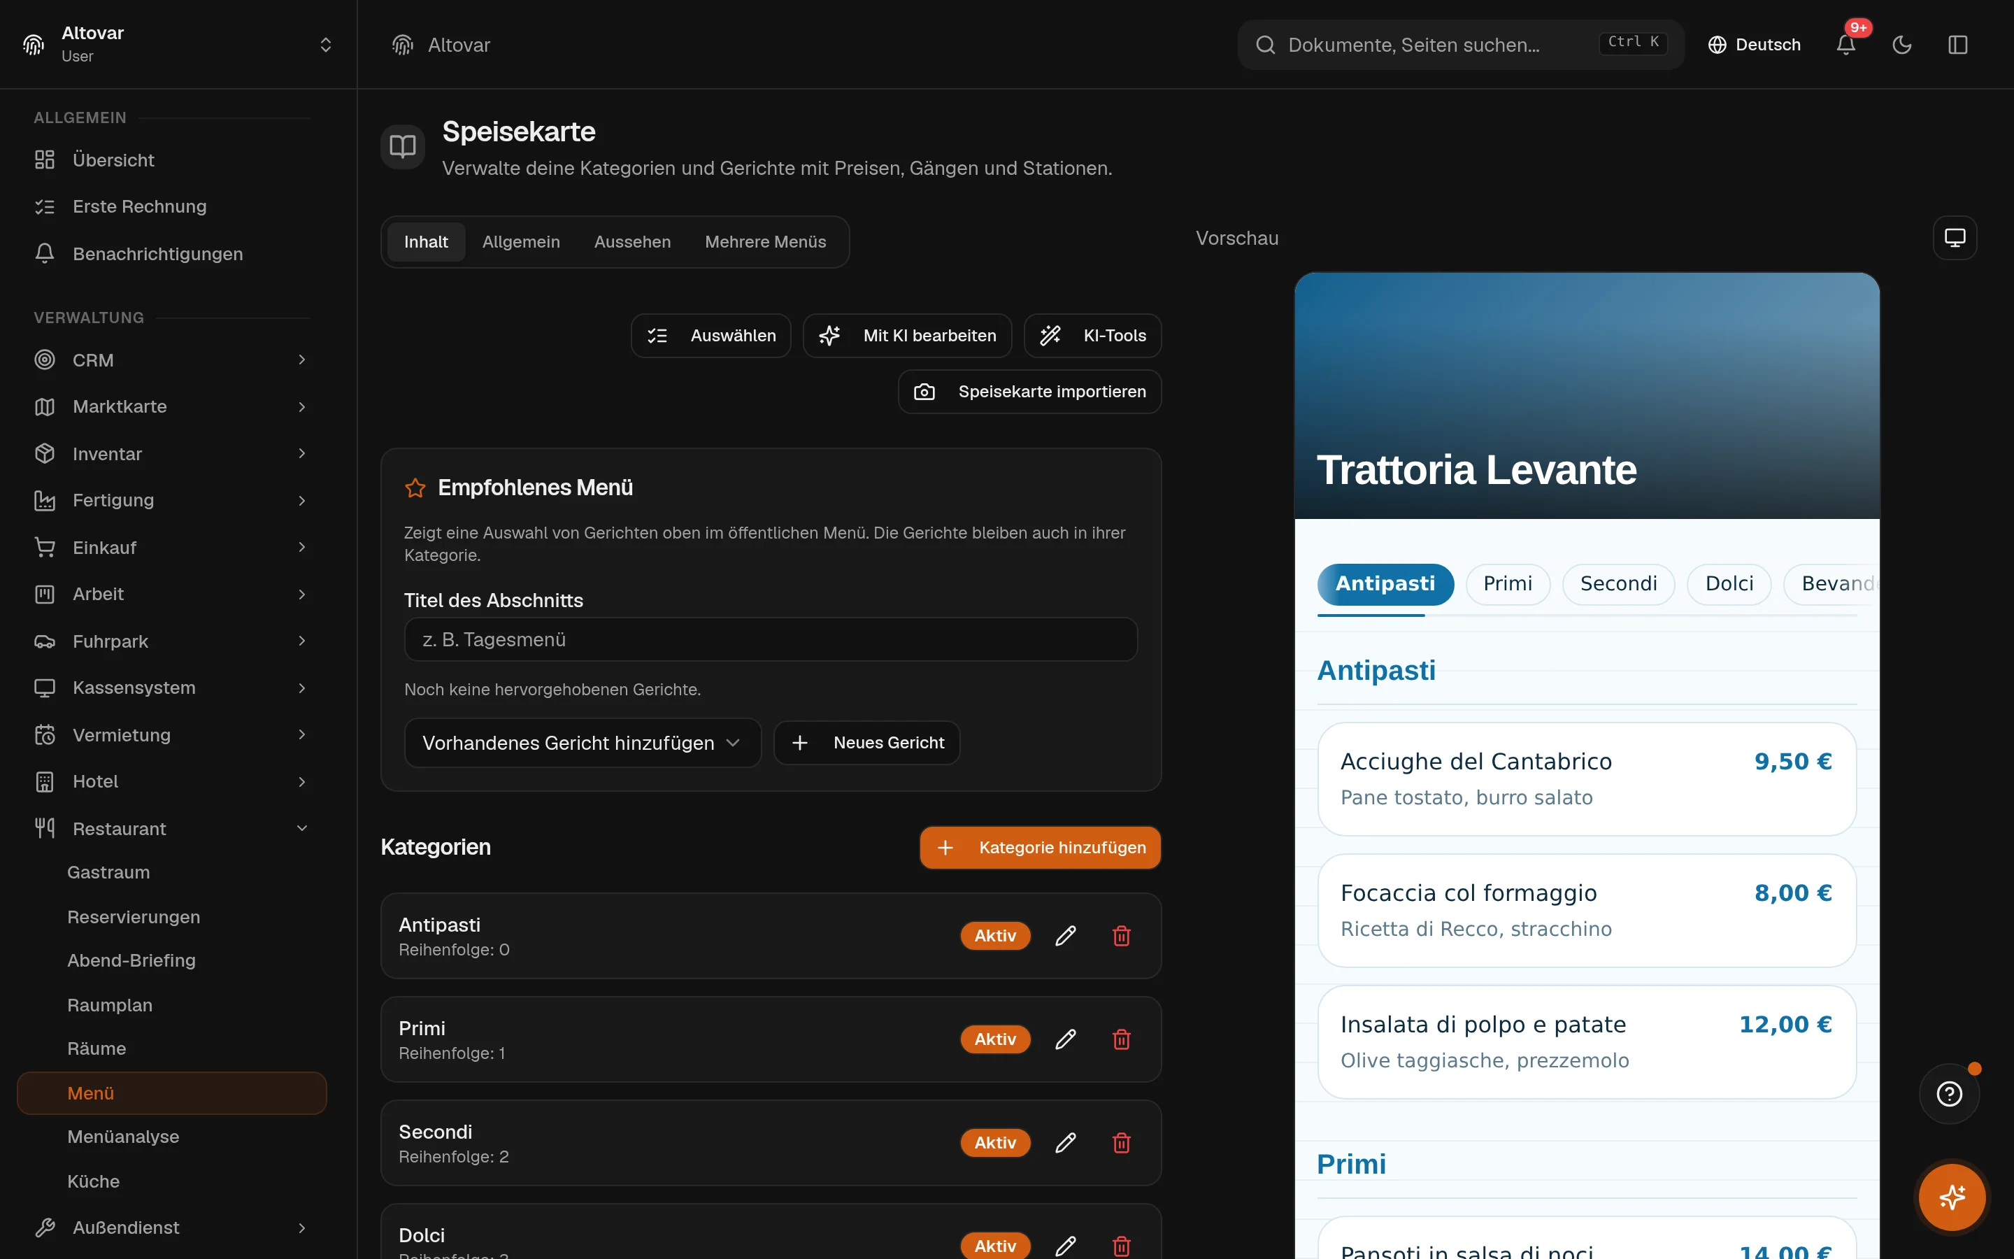Edit the Antipasti category with pencil icon

tap(1065, 936)
